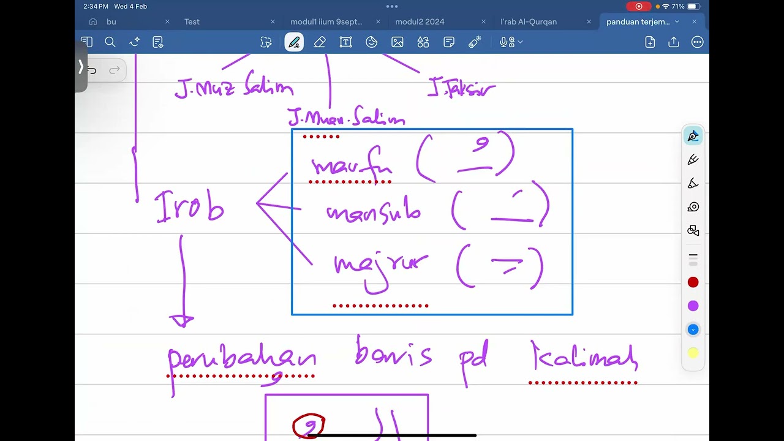This screenshot has height=441, width=784.
Task: Switch to the 'I'rab Al-Qurqan' tab
Action: click(529, 21)
